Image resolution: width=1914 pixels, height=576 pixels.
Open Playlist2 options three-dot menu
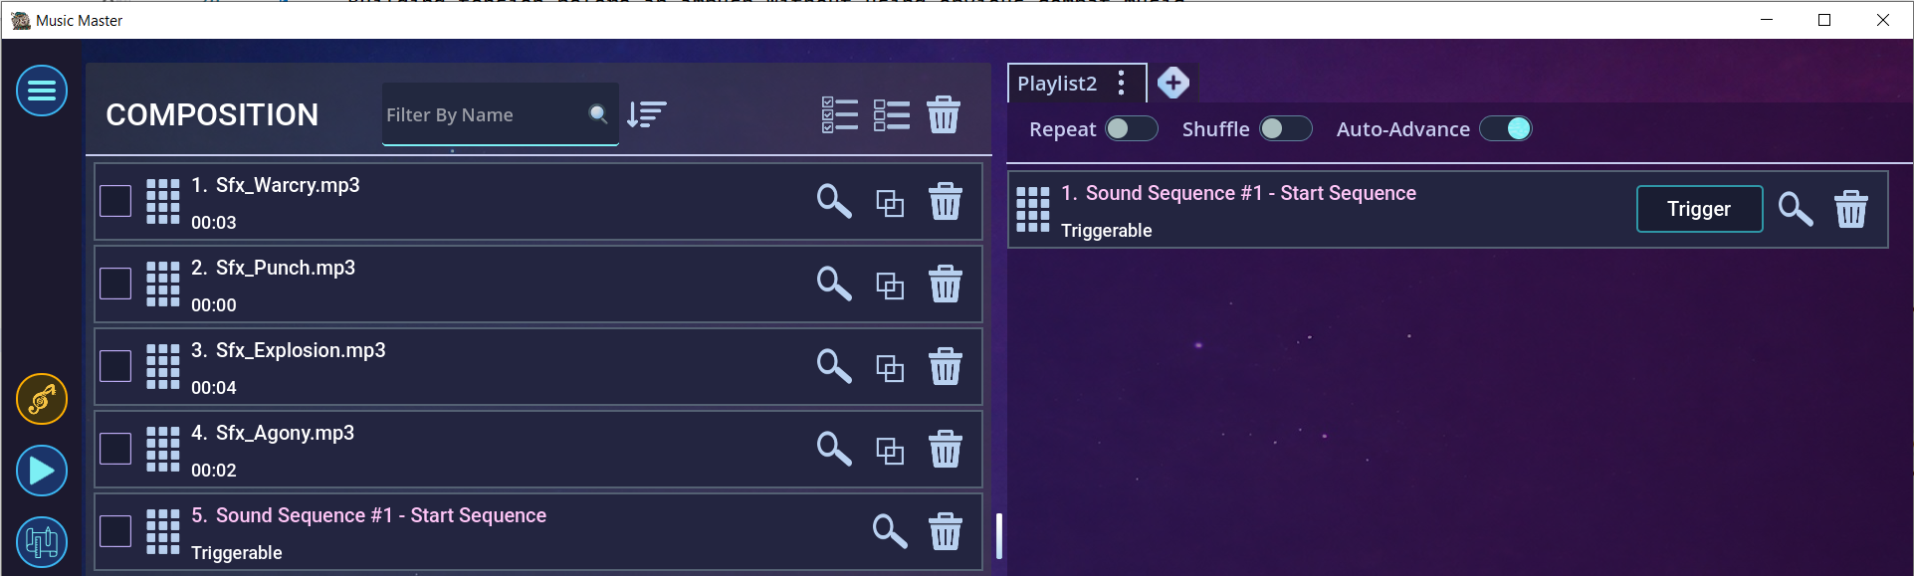coord(1122,83)
